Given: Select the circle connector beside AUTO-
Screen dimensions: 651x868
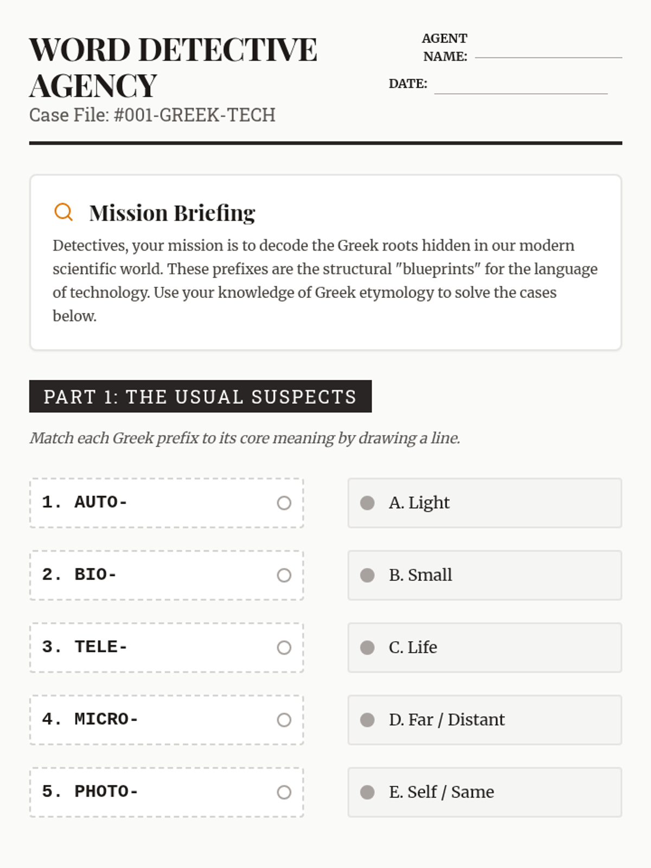Looking at the screenshot, I should 284,503.
